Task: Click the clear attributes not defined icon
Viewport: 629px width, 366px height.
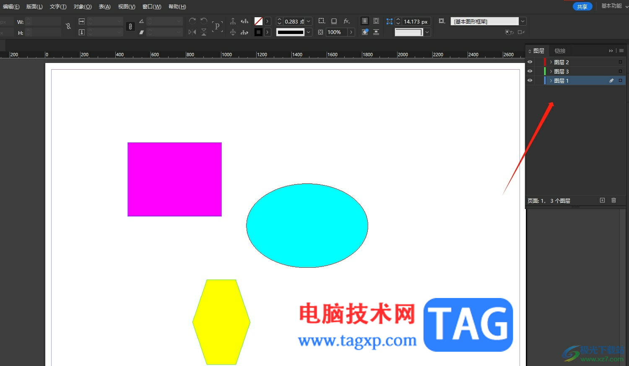Action: click(521, 32)
